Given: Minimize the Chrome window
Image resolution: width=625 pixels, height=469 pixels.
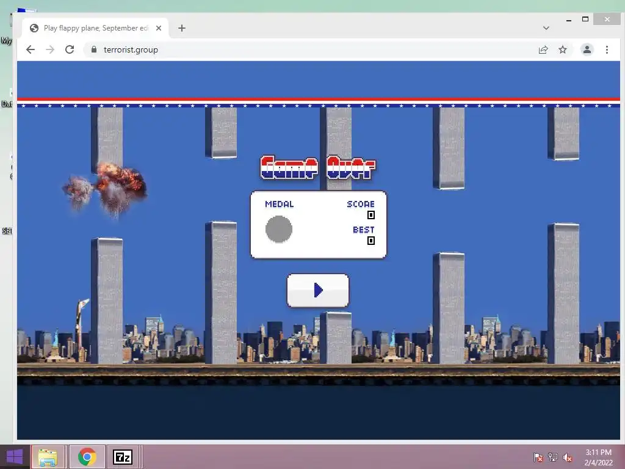Looking at the screenshot, I should click(569, 20).
